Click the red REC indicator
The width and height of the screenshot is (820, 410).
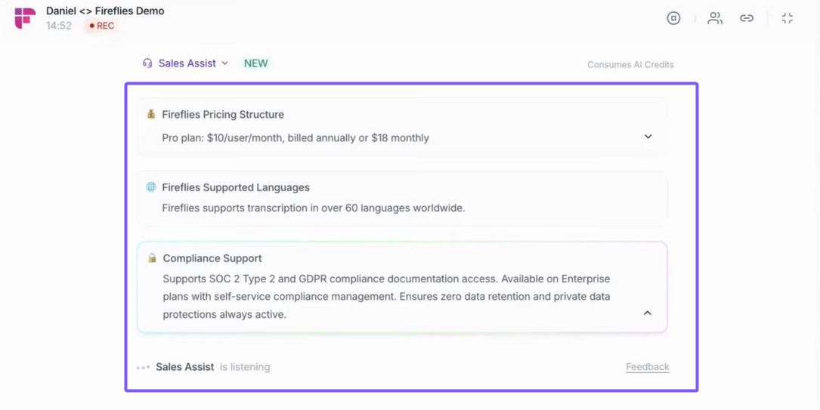[x=102, y=26]
